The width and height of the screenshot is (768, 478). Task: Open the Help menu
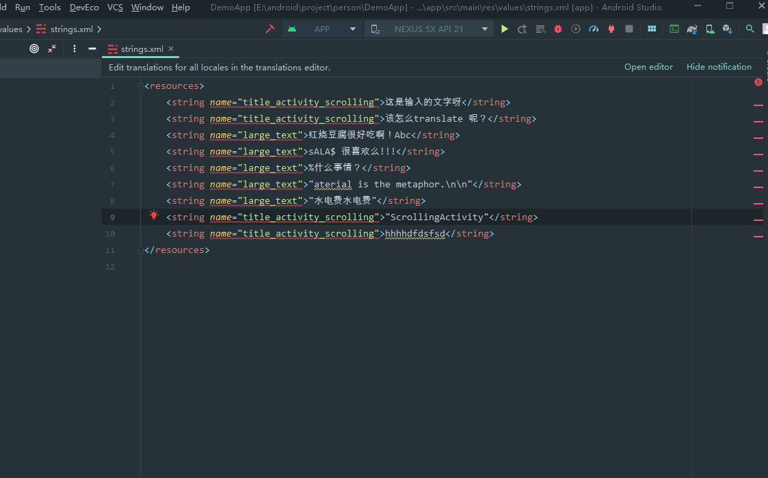181,8
